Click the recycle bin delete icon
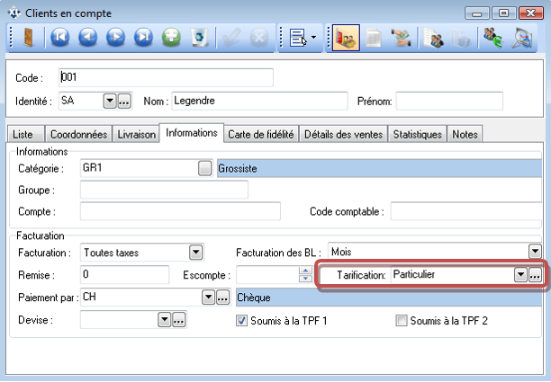 pyautogui.click(x=200, y=39)
